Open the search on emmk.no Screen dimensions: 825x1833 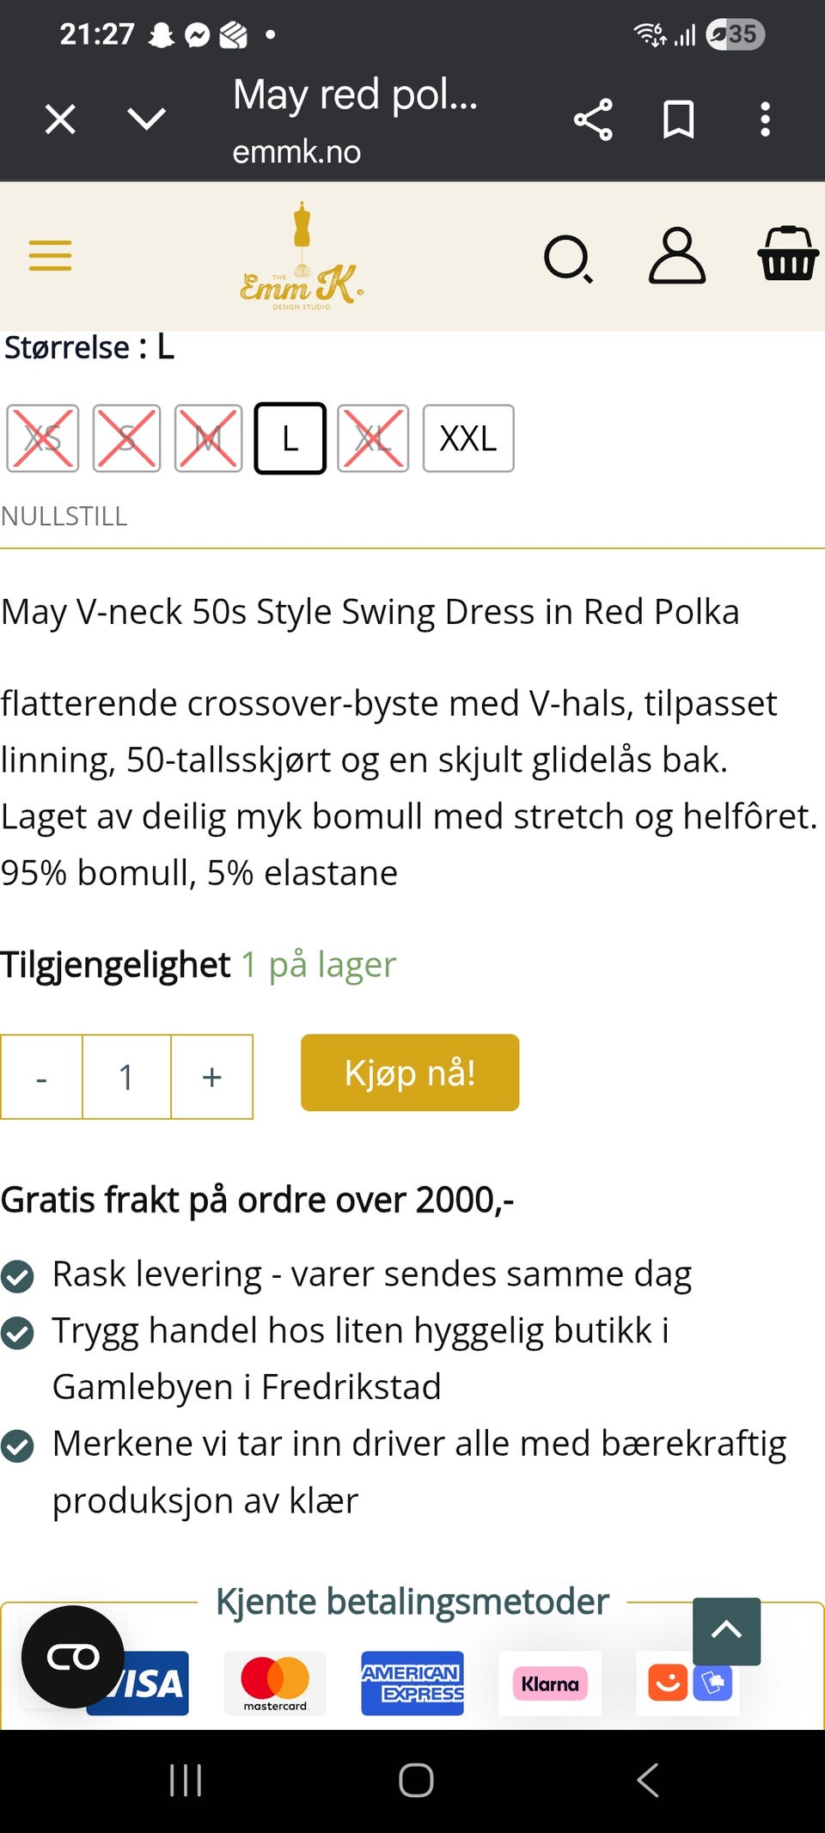pos(569,257)
